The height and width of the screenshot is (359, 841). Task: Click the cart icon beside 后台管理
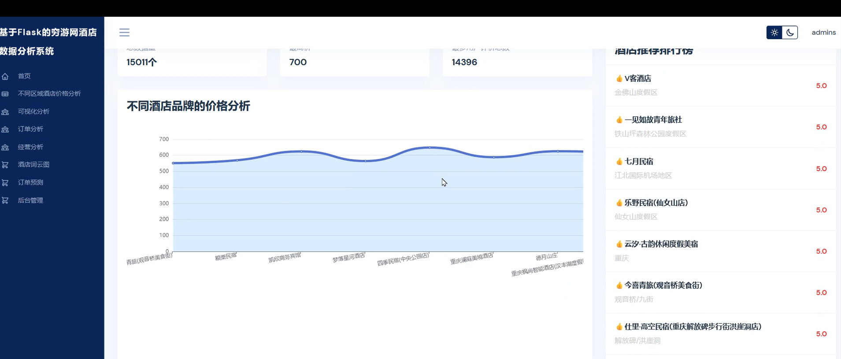pyautogui.click(x=5, y=200)
